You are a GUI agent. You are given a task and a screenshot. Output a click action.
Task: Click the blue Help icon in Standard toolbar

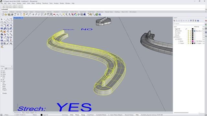point(100,15)
